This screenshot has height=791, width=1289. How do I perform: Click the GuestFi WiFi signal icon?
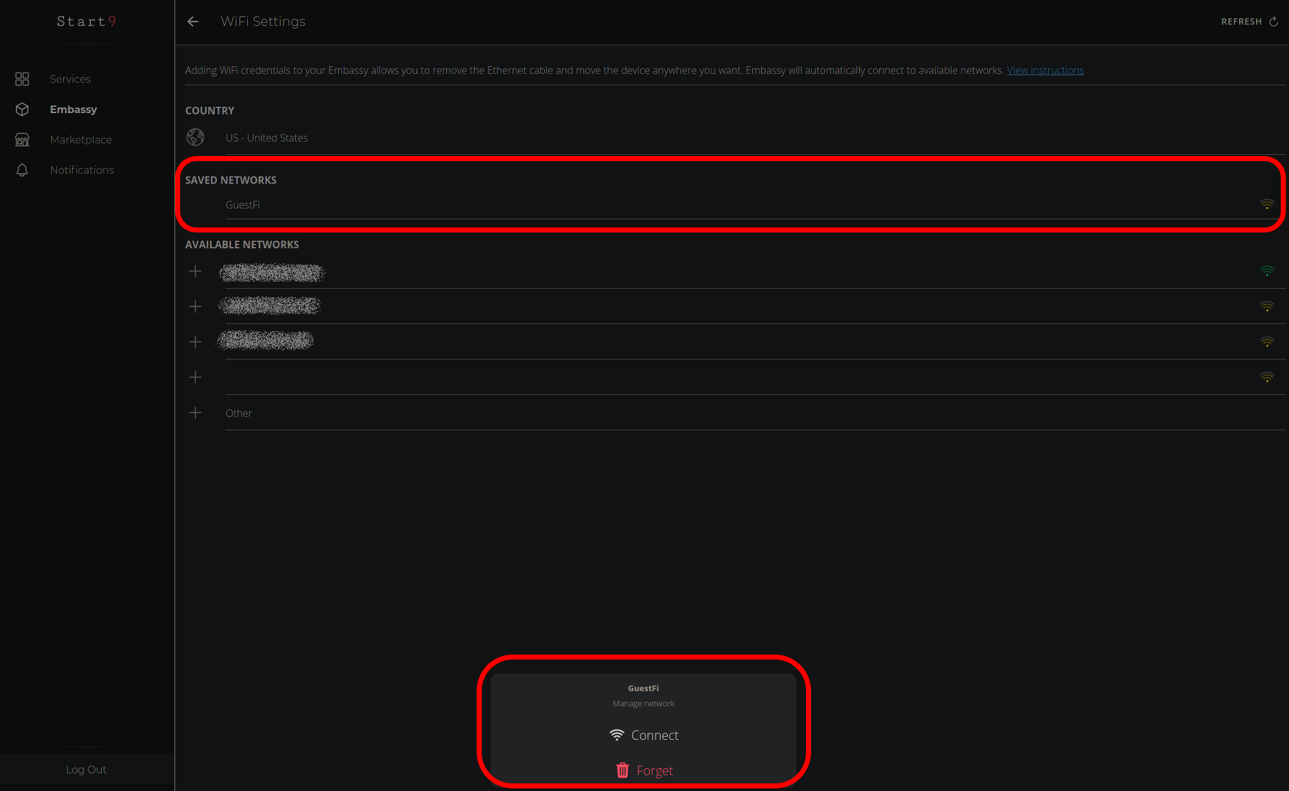click(x=1267, y=205)
